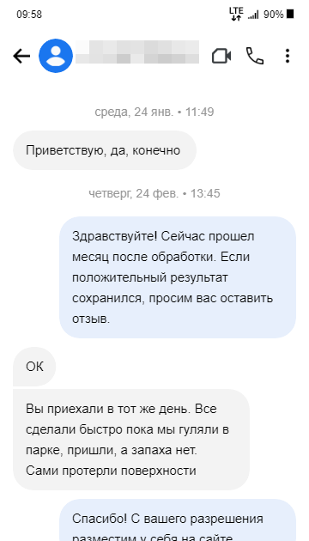Start a voice call with the phone icon

[x=255, y=56]
